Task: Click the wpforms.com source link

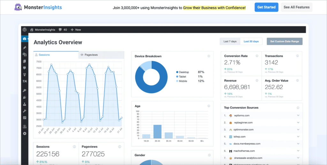Action: click(242, 116)
